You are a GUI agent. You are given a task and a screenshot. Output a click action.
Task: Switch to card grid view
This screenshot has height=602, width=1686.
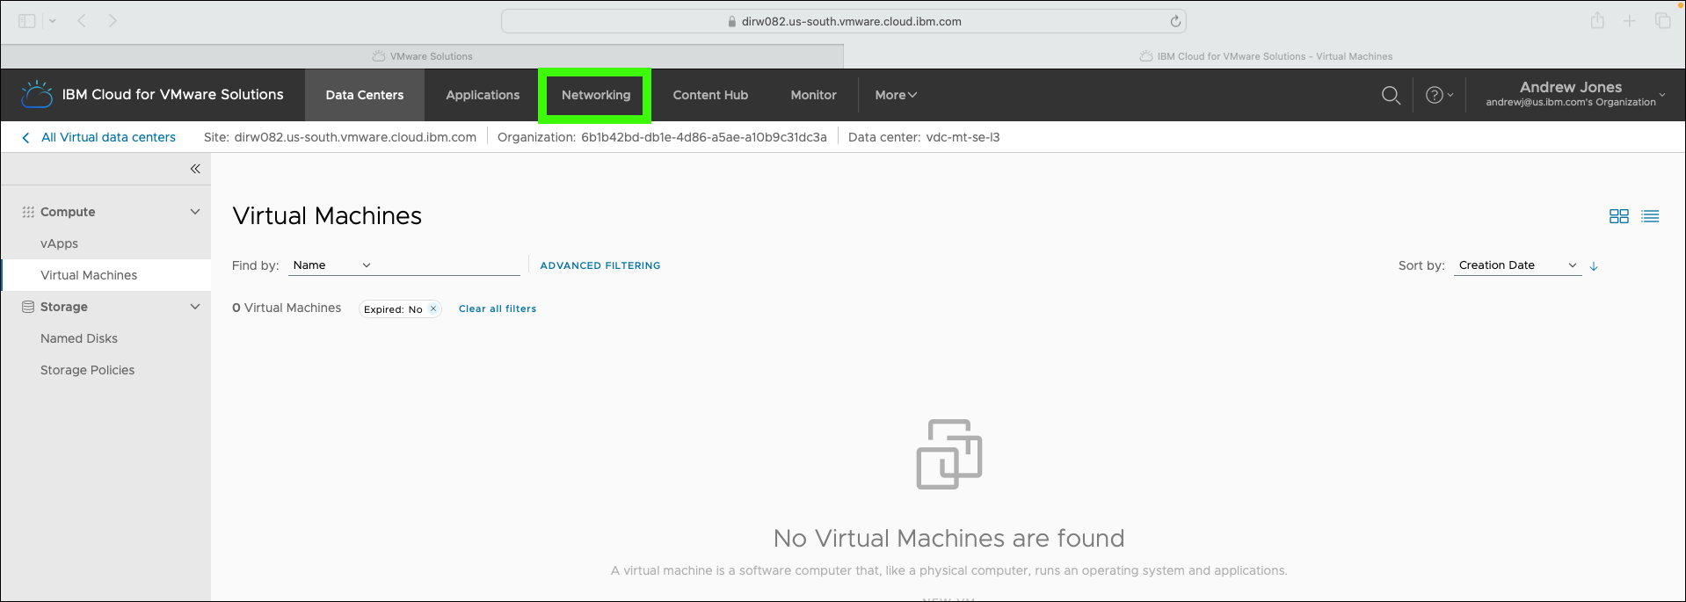(1619, 216)
